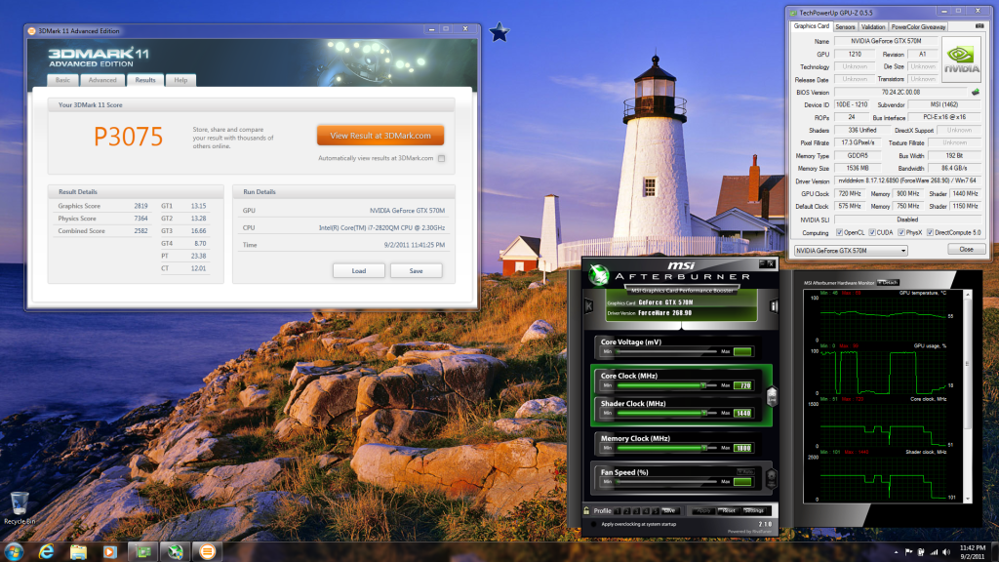999x562 pixels.
Task: Toggle Link between core and shader clocks
Action: pos(772,396)
